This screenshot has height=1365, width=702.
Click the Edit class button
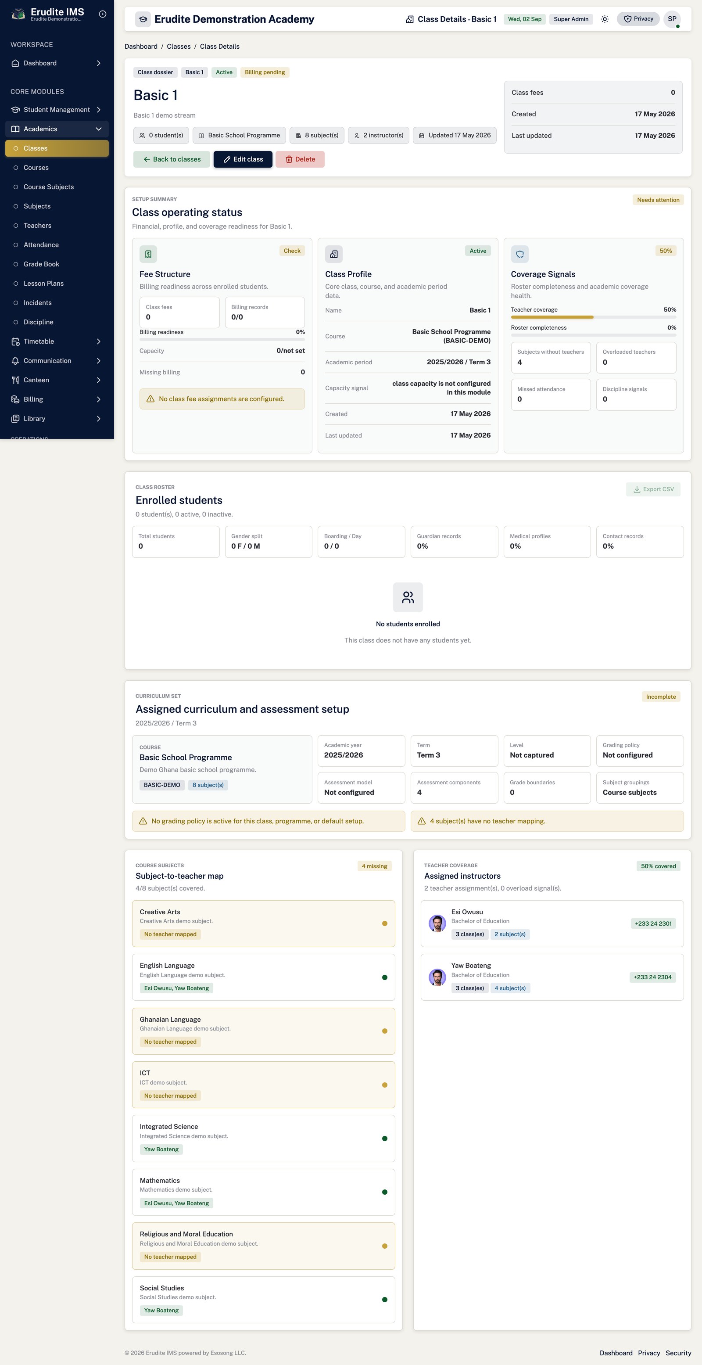click(x=243, y=159)
